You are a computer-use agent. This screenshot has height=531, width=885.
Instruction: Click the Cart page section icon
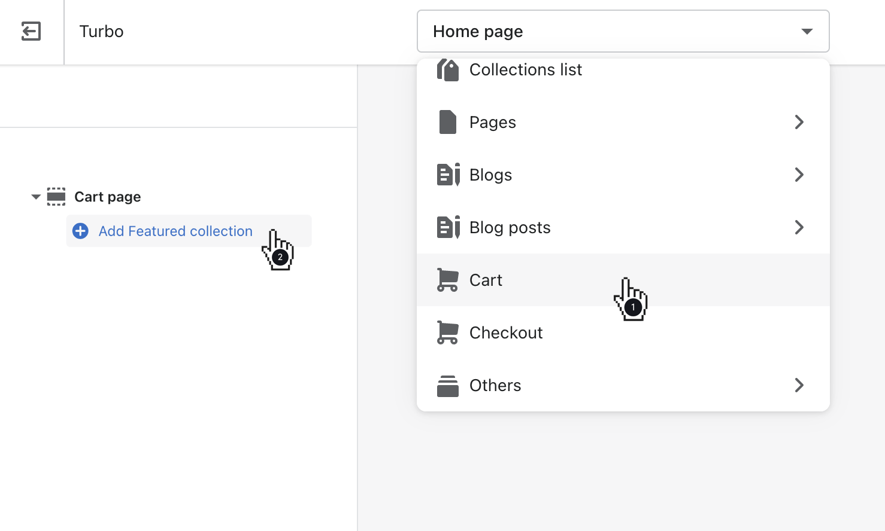(56, 197)
